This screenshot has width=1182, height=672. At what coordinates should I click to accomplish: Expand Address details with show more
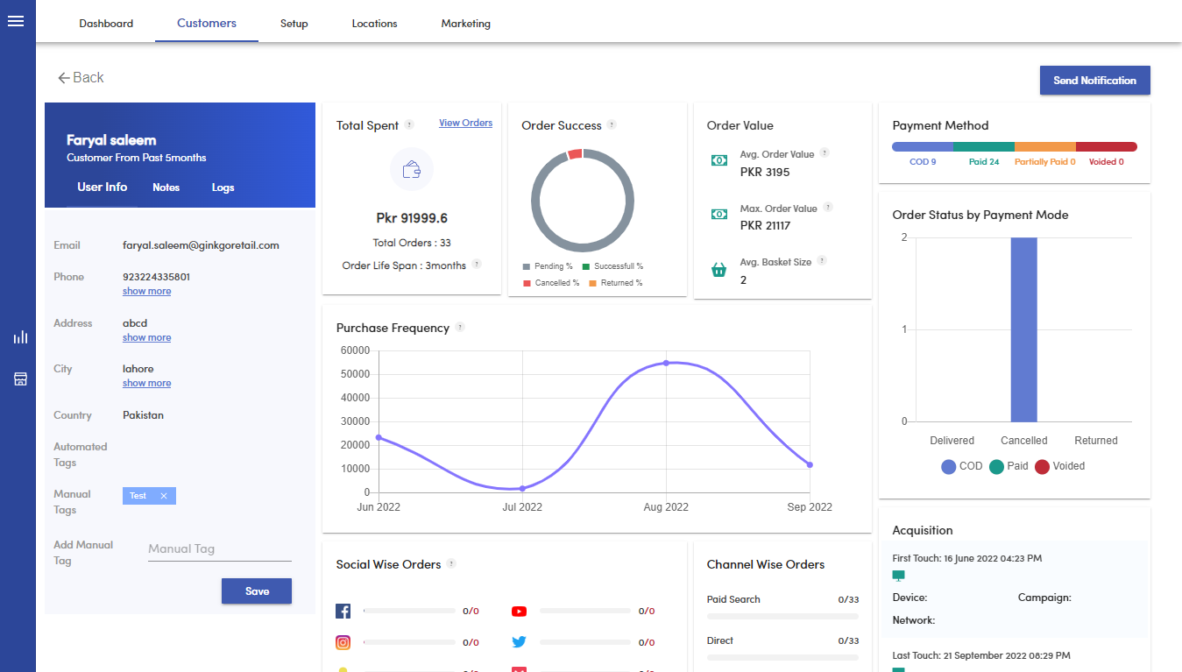(x=146, y=337)
